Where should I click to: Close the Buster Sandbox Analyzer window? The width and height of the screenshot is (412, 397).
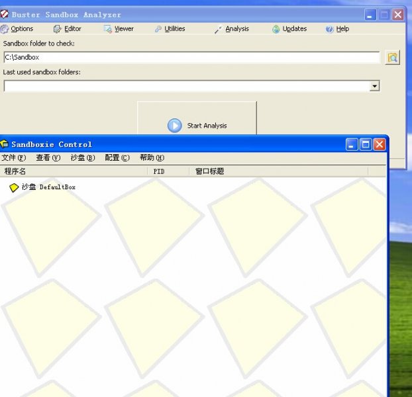click(398, 15)
